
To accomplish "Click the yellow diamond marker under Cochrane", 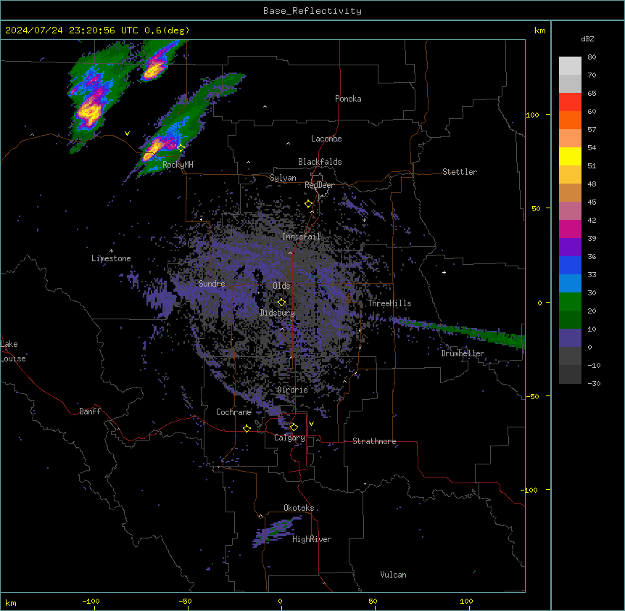I will (x=247, y=428).
